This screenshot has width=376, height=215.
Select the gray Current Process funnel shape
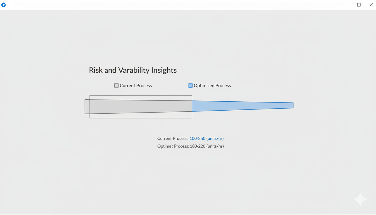pos(140,107)
